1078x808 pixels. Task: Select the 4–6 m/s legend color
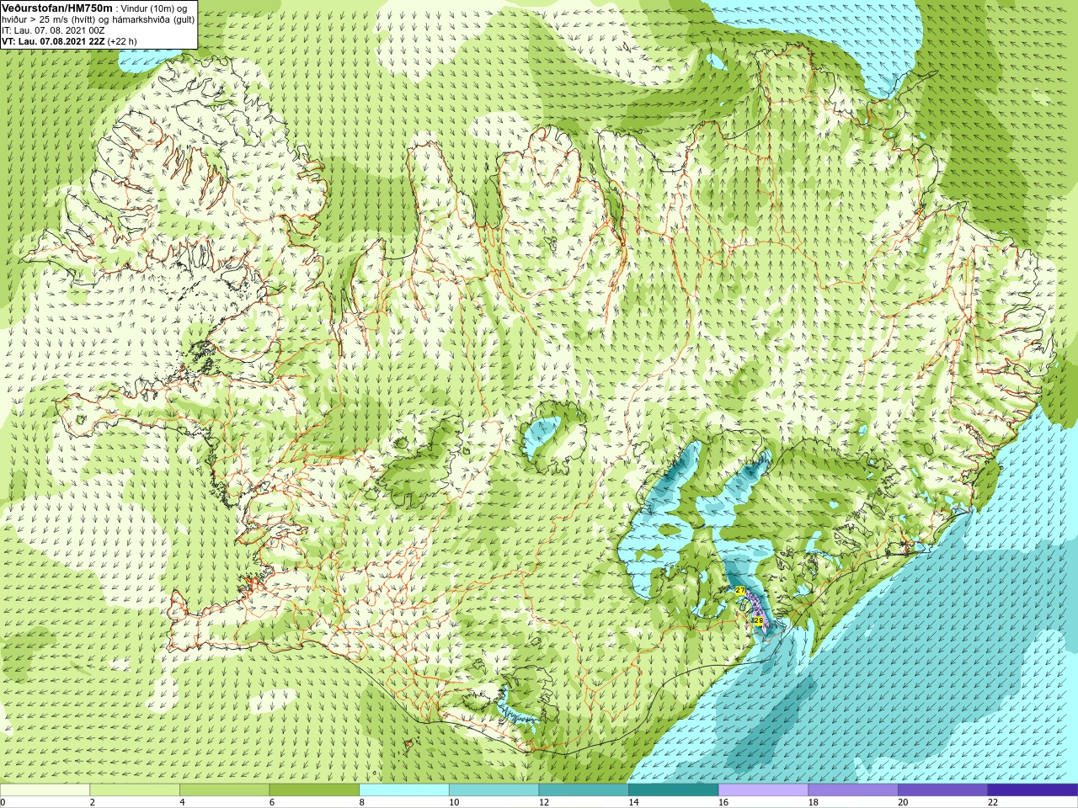[224, 790]
